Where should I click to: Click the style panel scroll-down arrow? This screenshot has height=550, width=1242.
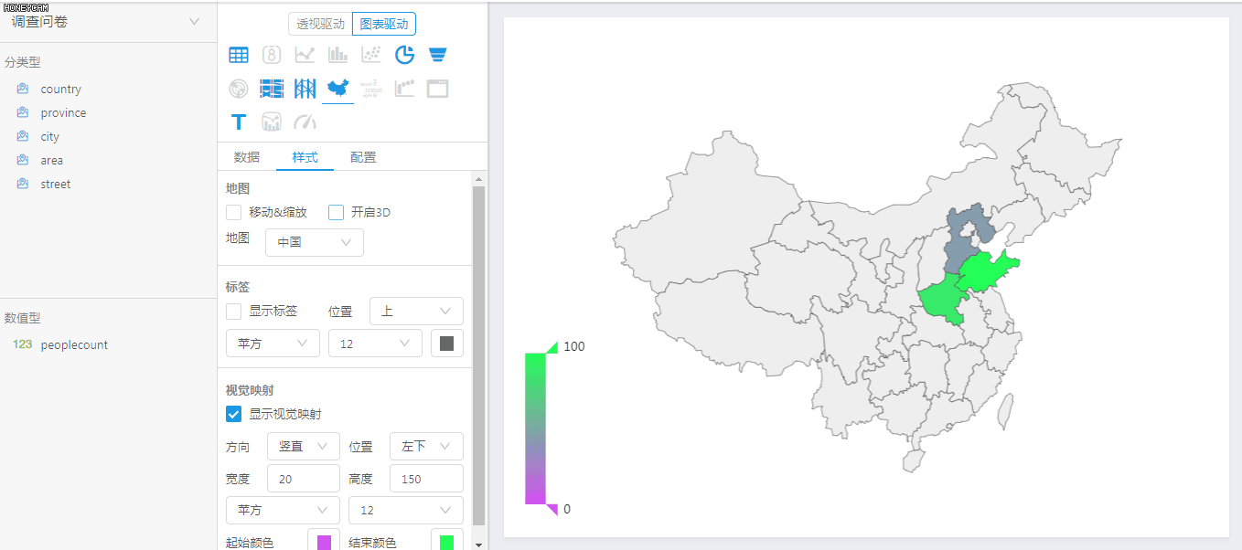(478, 544)
